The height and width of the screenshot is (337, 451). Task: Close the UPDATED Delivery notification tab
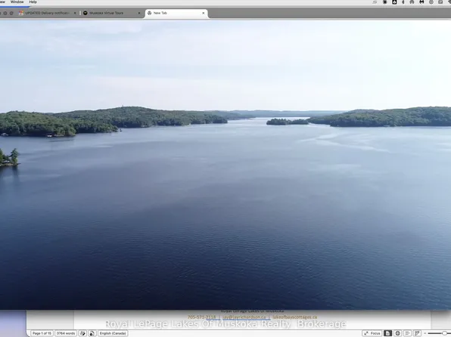point(75,13)
